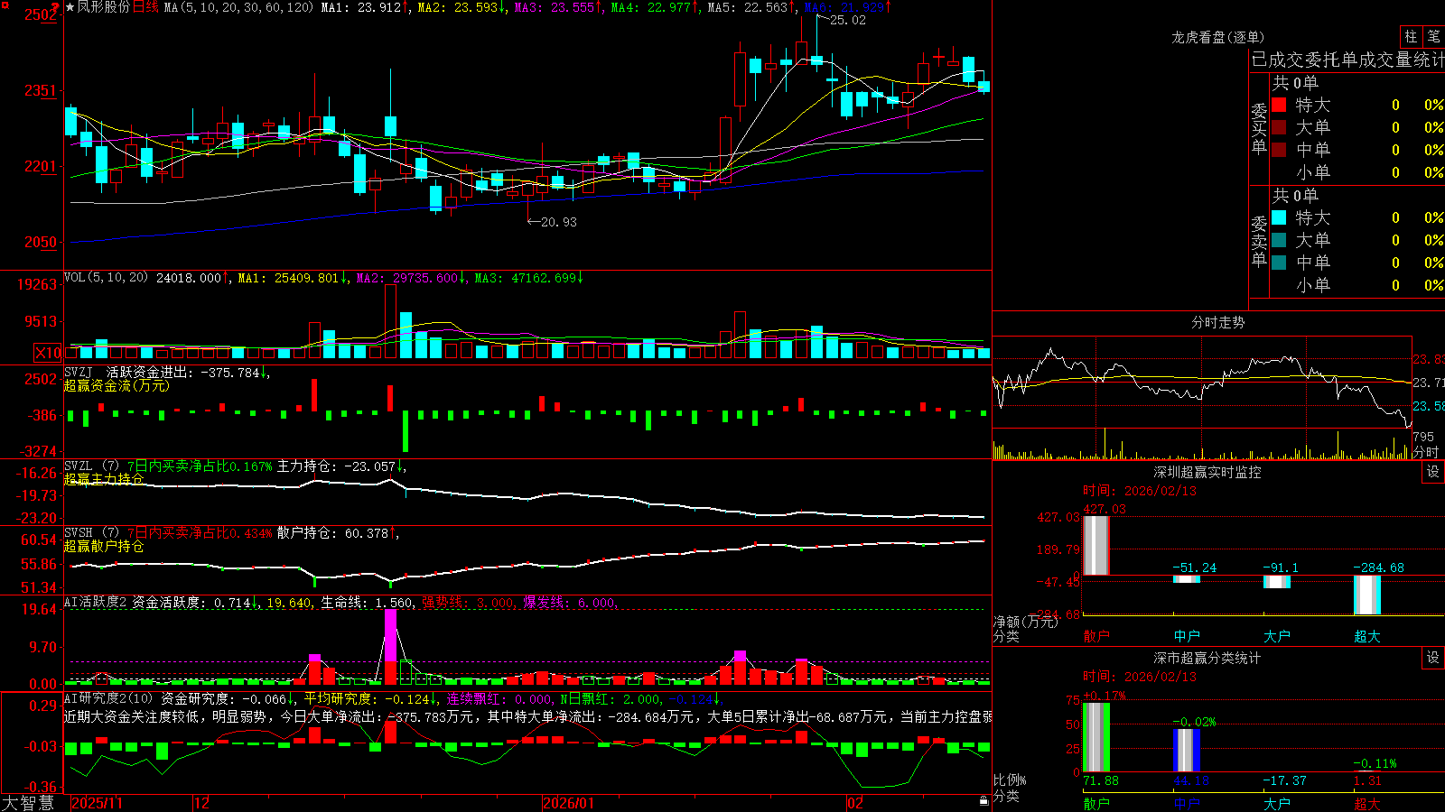Click the dark red 中单 buy-order swatch
1445x812 pixels.
[1279, 150]
